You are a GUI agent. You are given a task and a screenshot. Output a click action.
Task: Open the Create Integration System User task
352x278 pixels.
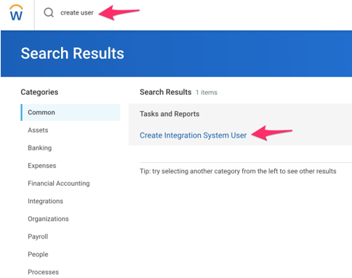tap(193, 135)
